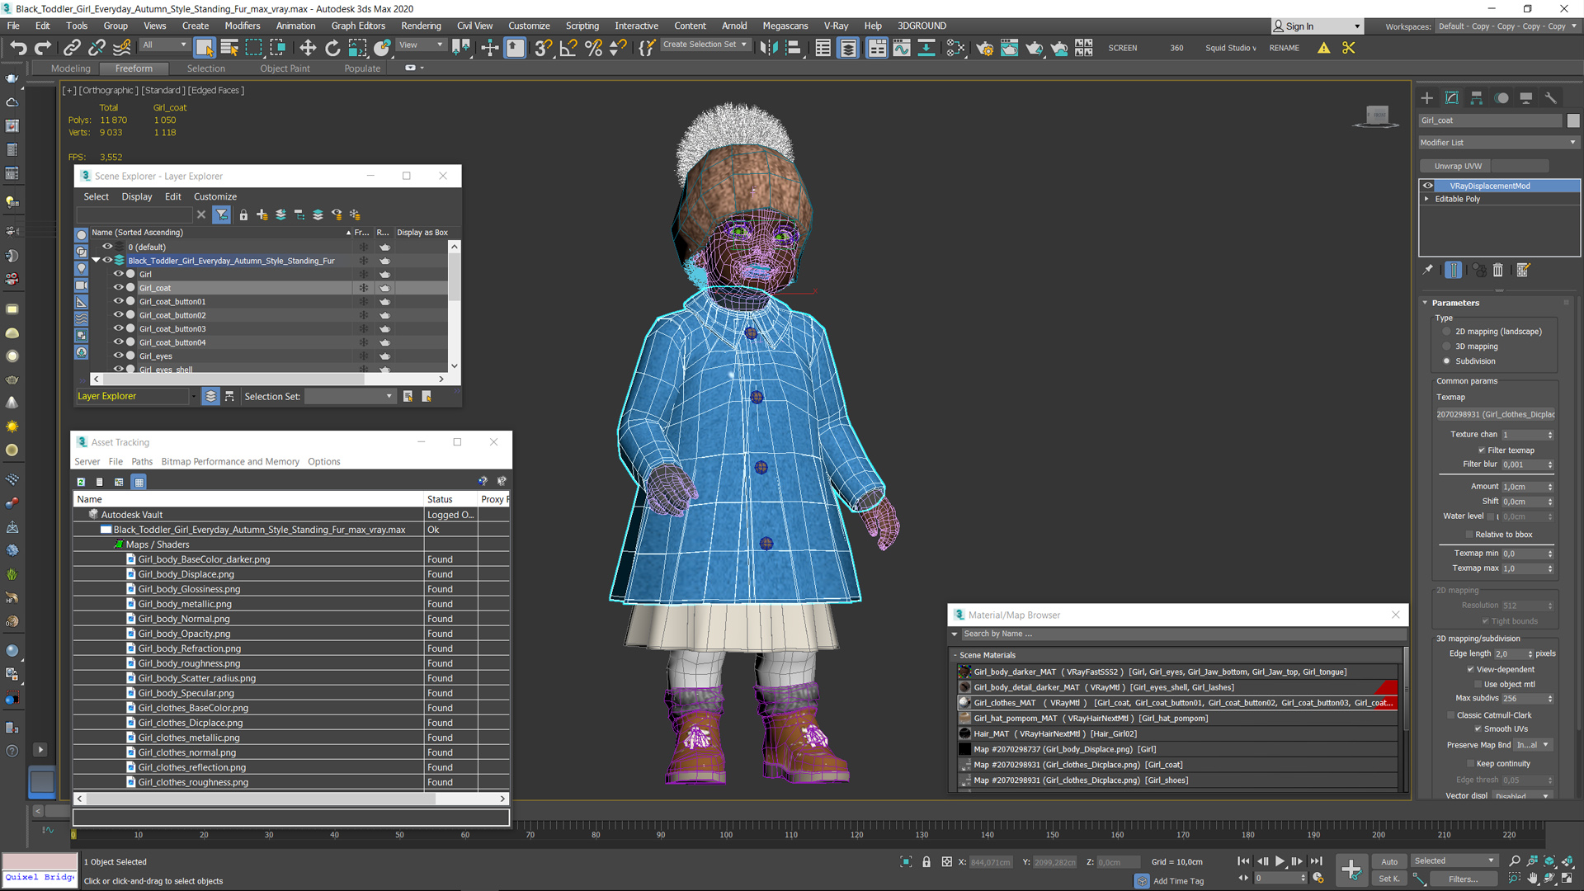The height and width of the screenshot is (891, 1584).
Task: Open the Utilities wrench panel icon
Action: click(x=1551, y=97)
